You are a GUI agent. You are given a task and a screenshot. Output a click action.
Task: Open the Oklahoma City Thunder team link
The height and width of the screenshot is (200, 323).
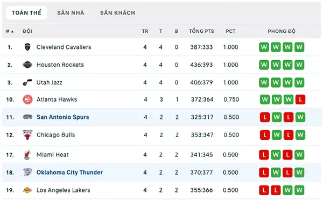(x=69, y=172)
